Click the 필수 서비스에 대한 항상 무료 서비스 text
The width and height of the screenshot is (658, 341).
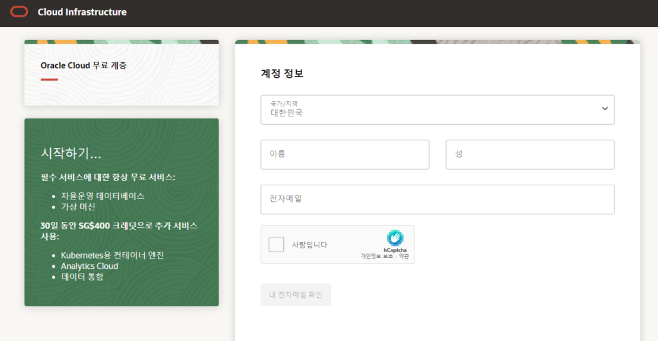108,177
